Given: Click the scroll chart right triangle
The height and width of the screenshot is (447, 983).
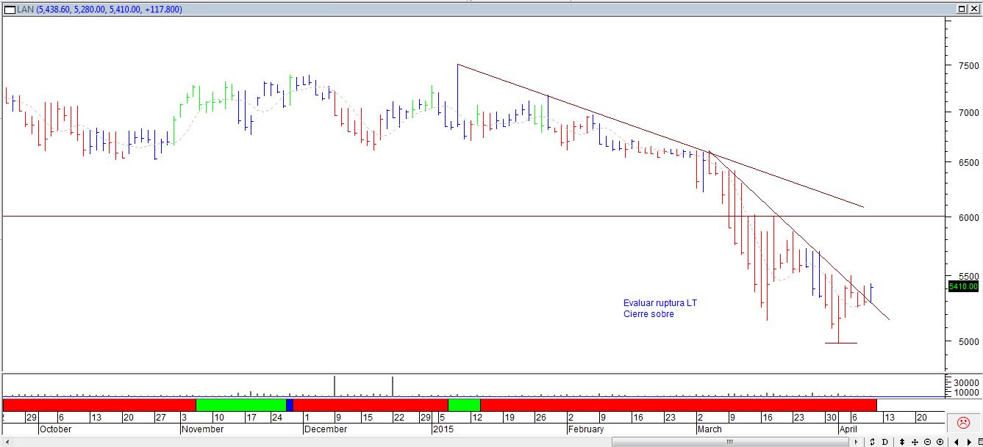Looking at the screenshot, I should point(969,442).
